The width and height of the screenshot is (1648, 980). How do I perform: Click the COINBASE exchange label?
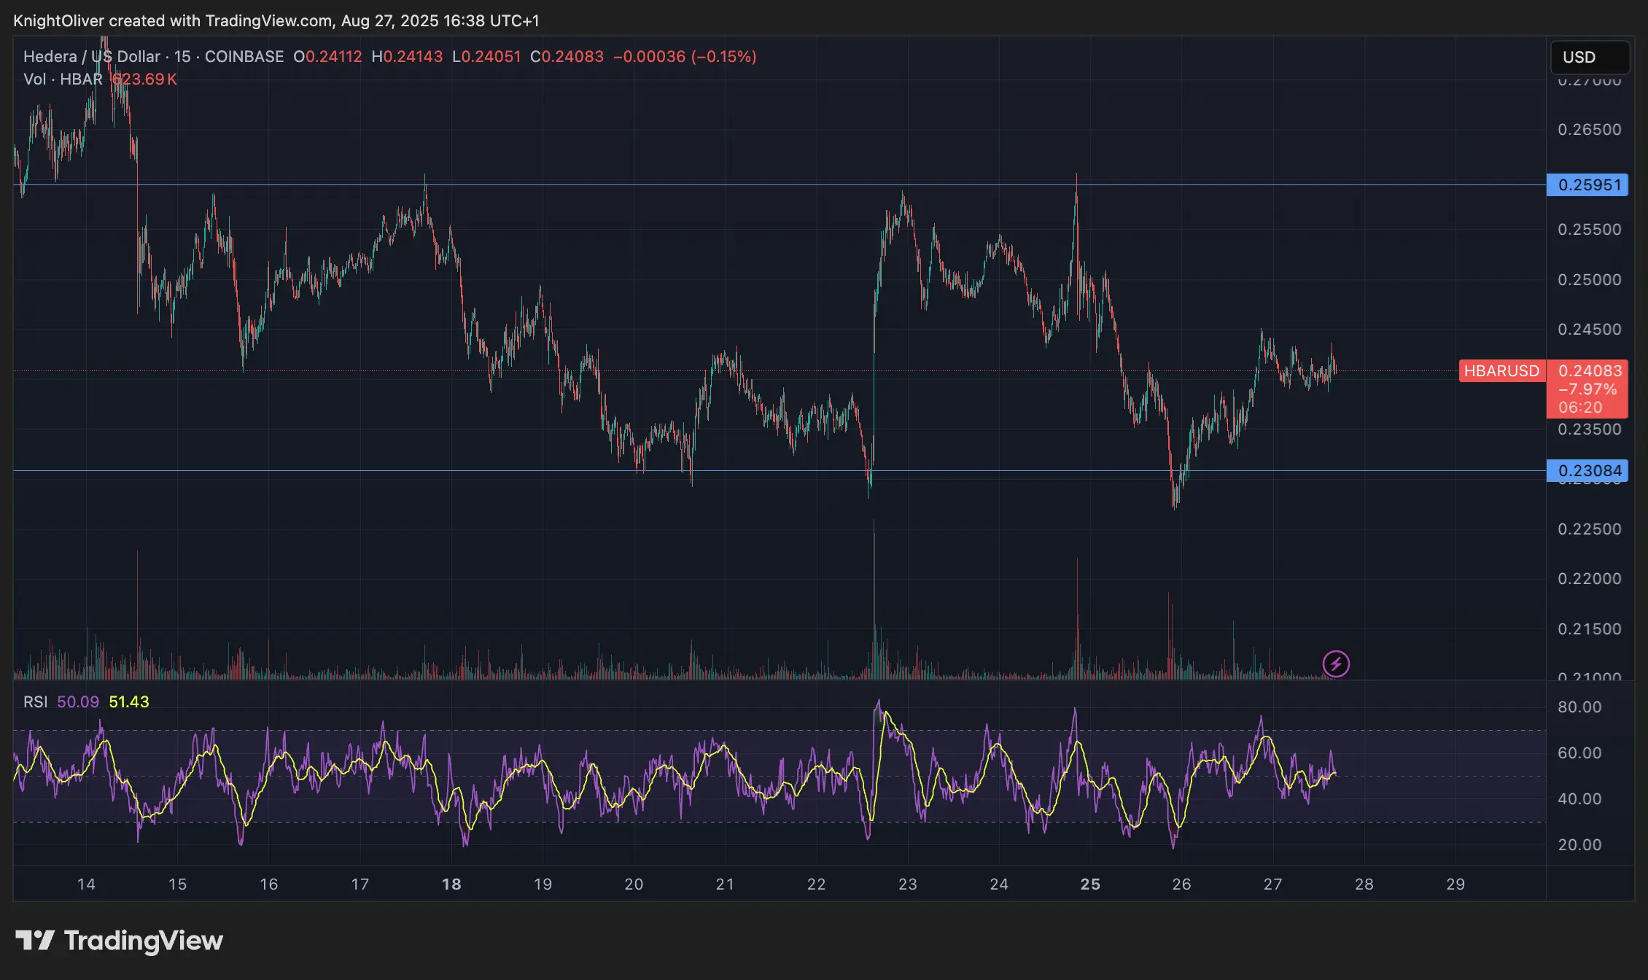pyautogui.click(x=244, y=56)
